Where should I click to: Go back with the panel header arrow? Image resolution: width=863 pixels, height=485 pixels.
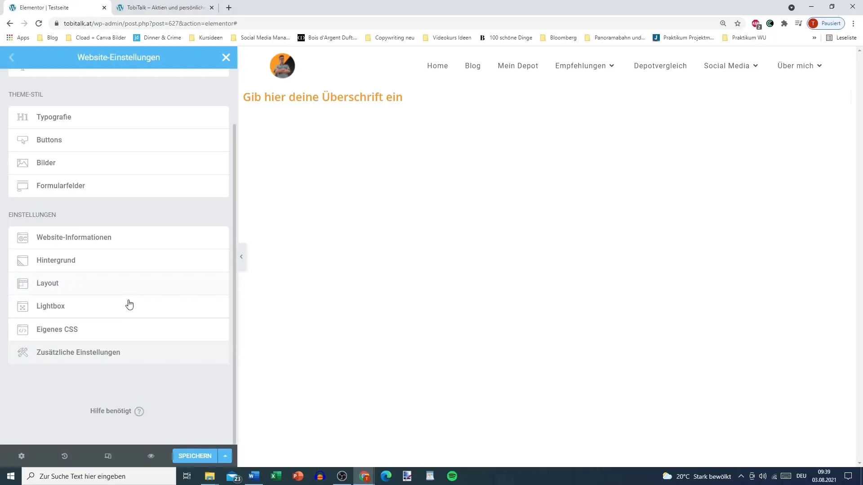(12, 57)
